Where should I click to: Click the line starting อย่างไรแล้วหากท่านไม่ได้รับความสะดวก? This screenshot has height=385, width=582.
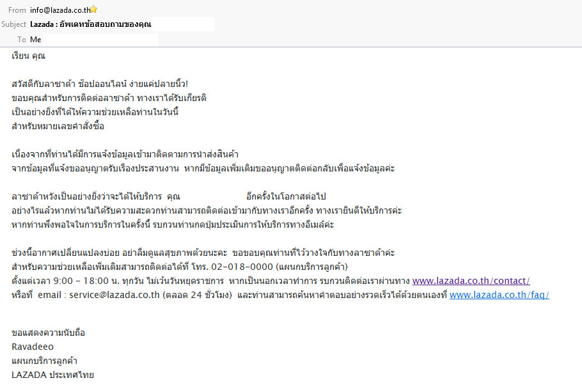pyautogui.click(x=207, y=210)
